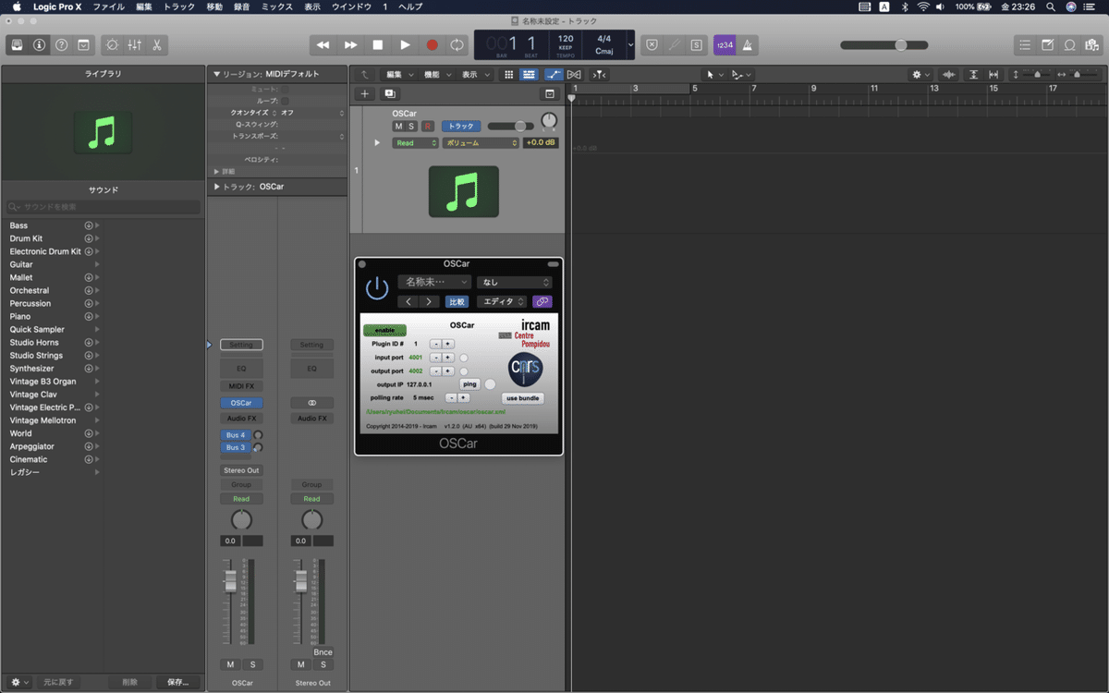The image size is (1109, 693).
Task: Open the List Editors button
Action: [x=1025, y=44]
